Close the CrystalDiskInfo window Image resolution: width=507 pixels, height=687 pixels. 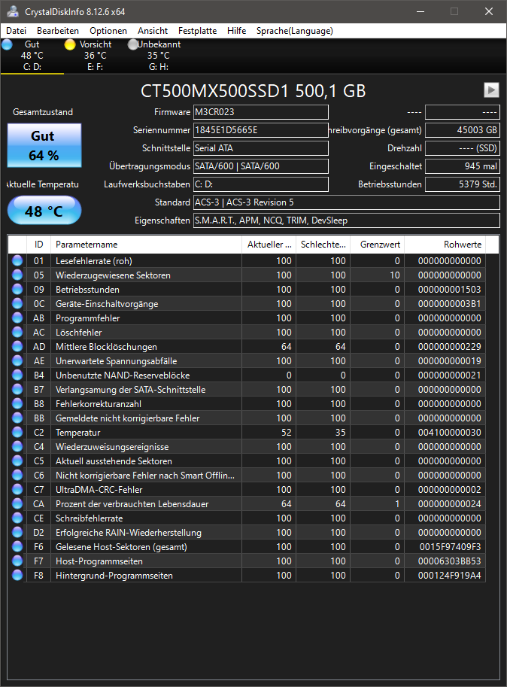(489, 11)
